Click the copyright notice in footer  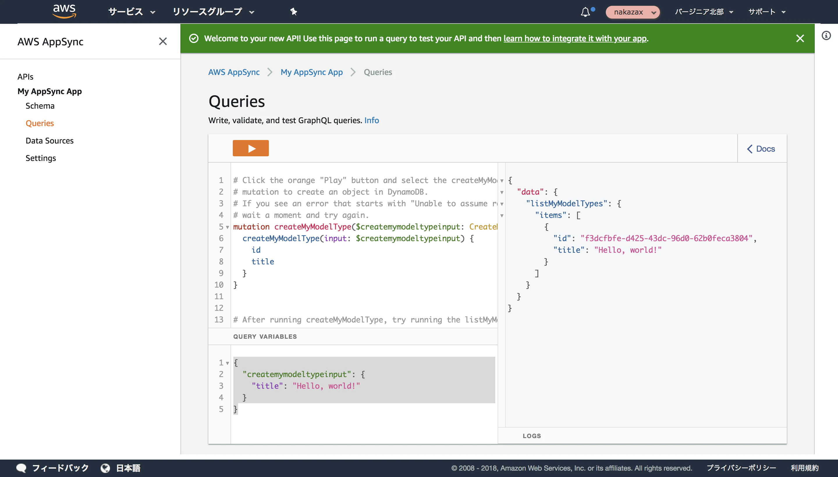tap(572, 468)
